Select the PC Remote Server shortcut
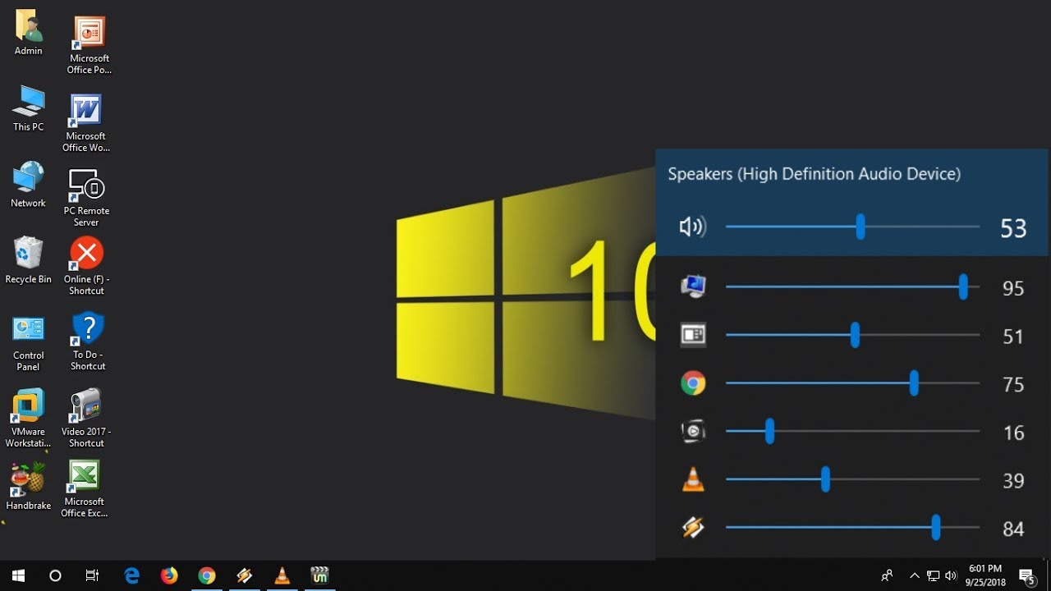The height and width of the screenshot is (591, 1051). click(x=86, y=198)
